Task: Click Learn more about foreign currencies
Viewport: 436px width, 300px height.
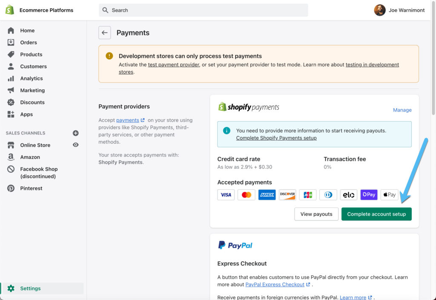Action: (353, 297)
